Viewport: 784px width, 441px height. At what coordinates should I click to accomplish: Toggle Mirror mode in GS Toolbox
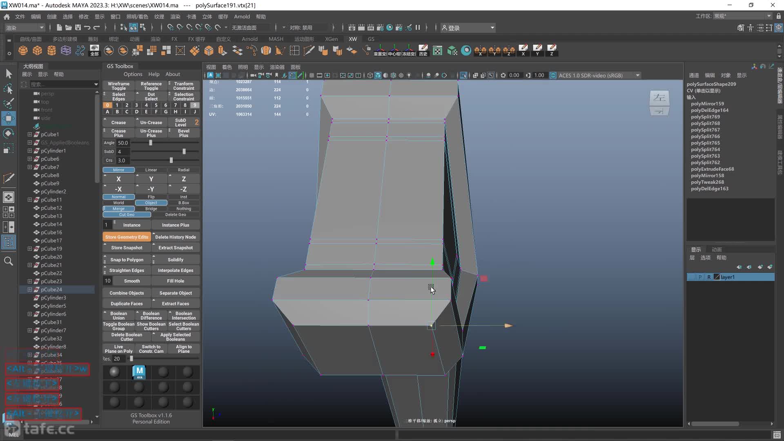click(118, 170)
